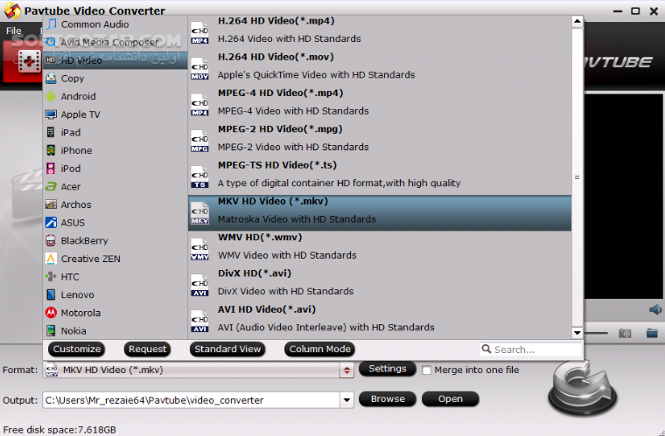Click the Search format field

(x=531, y=349)
